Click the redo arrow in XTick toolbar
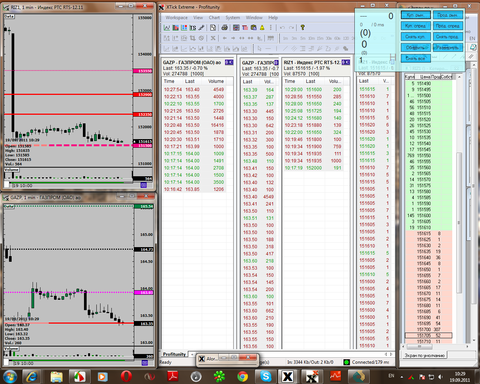The height and width of the screenshot is (384, 480). click(x=291, y=28)
